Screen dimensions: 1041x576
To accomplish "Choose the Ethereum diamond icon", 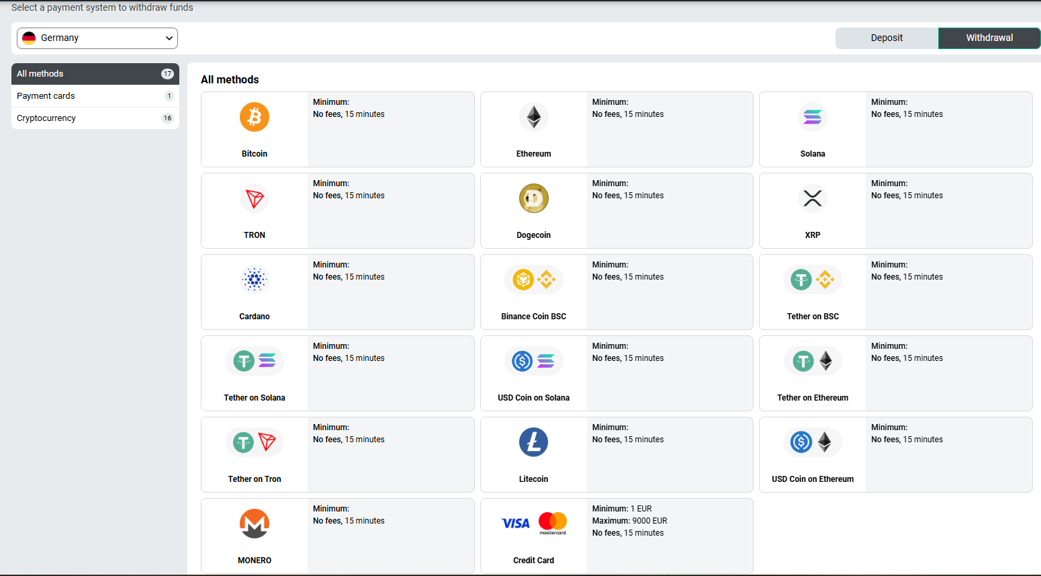I will [533, 117].
